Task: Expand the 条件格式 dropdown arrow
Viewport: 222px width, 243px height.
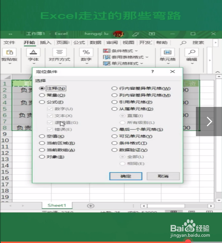Action: pos(136,51)
